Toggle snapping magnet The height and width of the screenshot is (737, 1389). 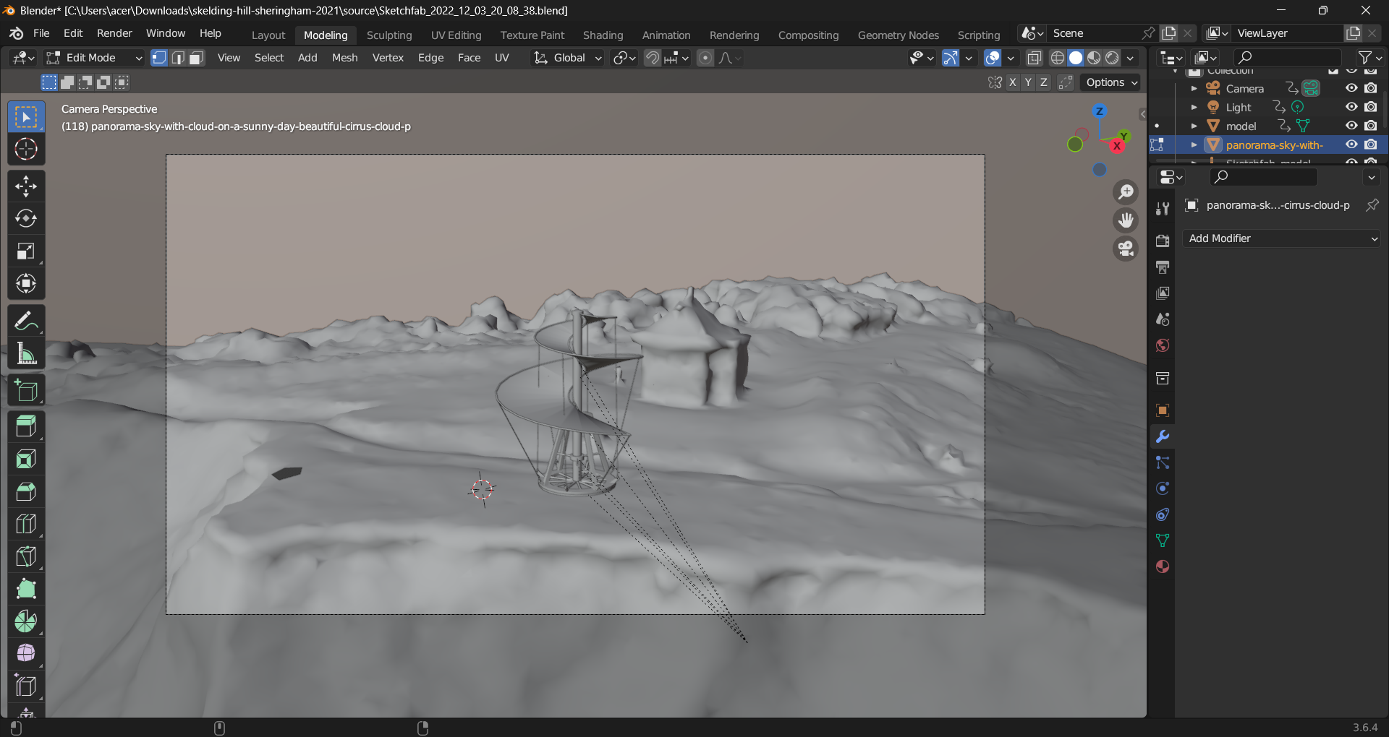(x=653, y=58)
